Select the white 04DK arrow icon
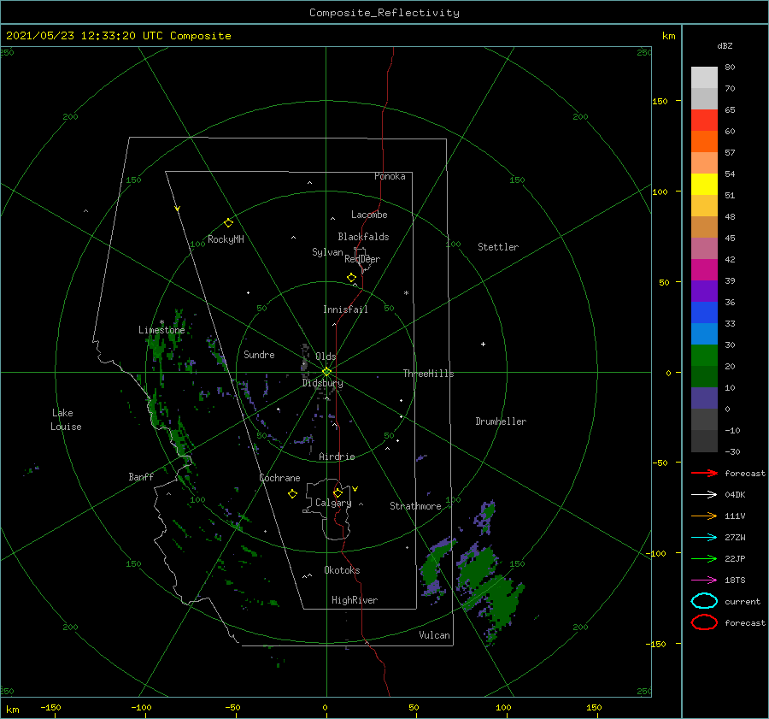The image size is (769, 719). coord(704,495)
